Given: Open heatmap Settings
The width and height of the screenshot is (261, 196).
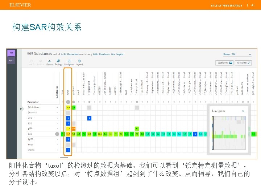Looking at the screenshot, I should coord(58,62).
